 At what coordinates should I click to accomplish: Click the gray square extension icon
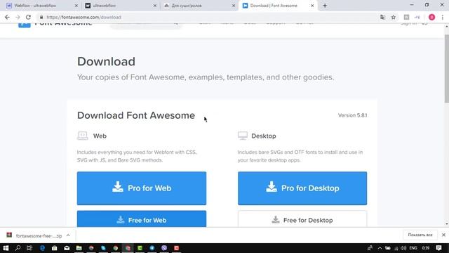pyautogui.click(x=406, y=17)
